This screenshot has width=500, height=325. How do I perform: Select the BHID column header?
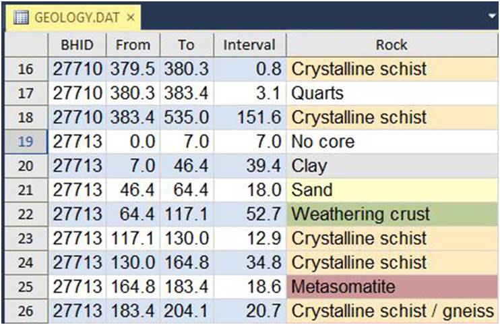click(x=77, y=45)
